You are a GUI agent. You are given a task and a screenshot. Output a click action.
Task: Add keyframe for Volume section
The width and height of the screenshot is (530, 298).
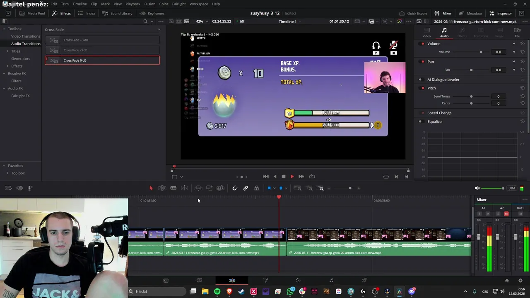pos(514,44)
